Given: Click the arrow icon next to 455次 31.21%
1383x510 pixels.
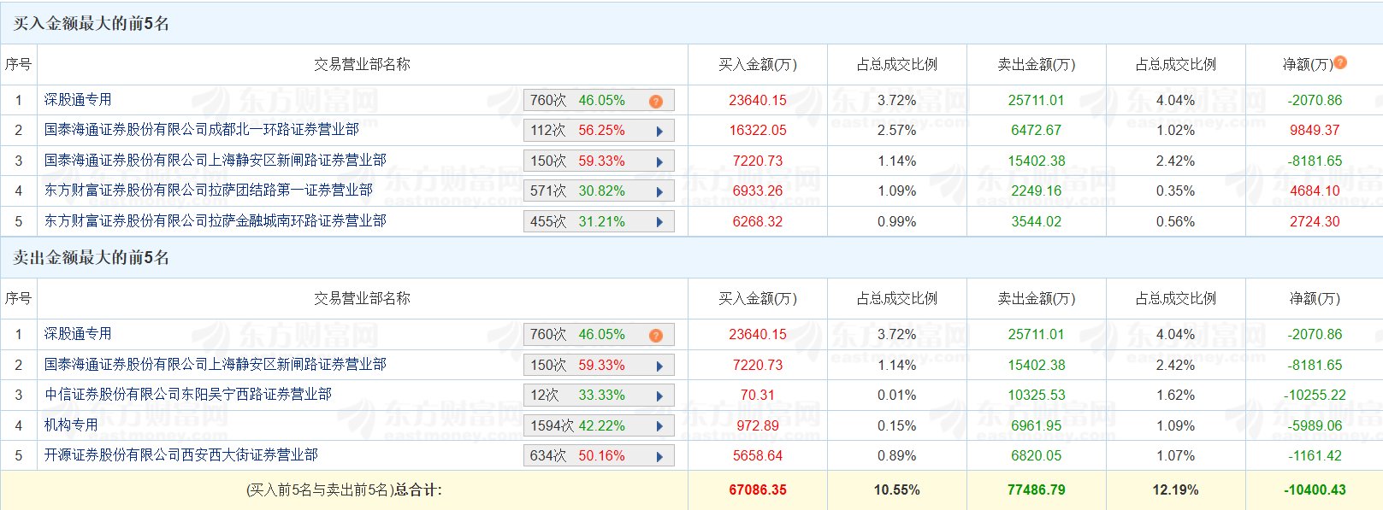Looking at the screenshot, I should coord(659,222).
